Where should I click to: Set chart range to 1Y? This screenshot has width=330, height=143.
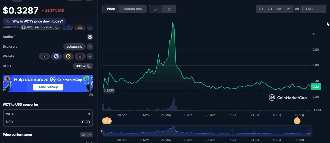288,9
